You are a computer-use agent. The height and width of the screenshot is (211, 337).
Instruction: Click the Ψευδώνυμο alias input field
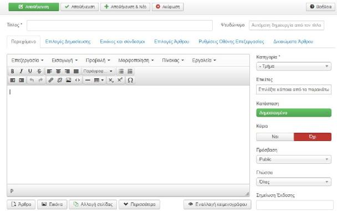(x=287, y=26)
